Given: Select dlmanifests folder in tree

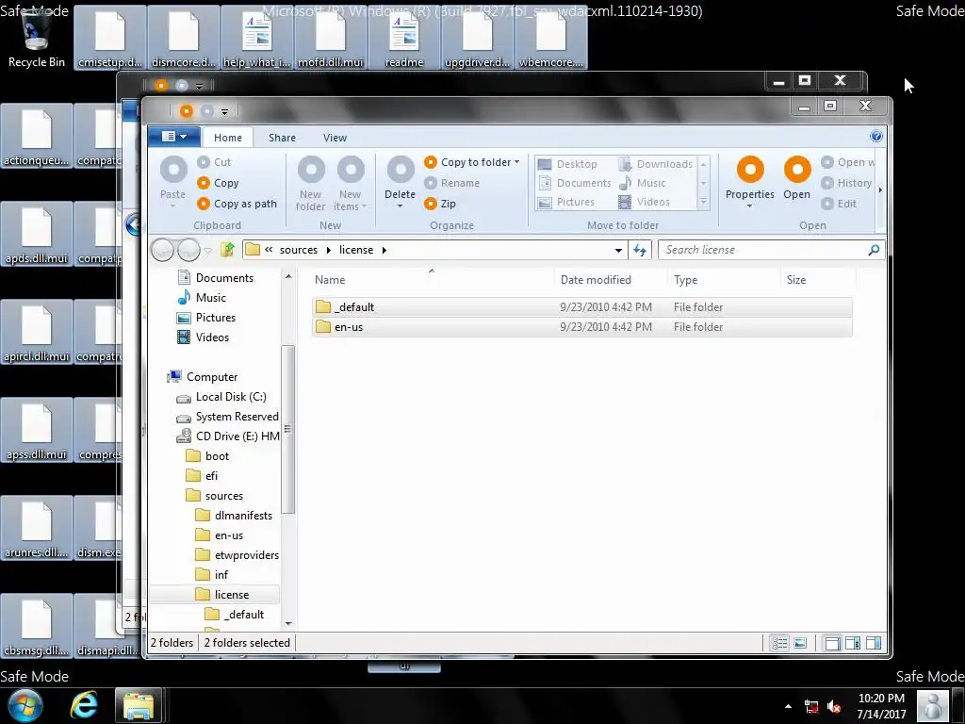Looking at the screenshot, I should (x=234, y=516).
